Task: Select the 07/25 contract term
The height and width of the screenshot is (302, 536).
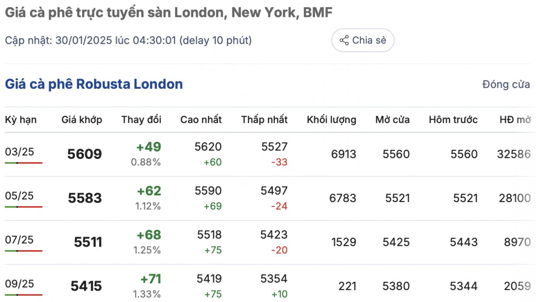Action: pos(19,240)
